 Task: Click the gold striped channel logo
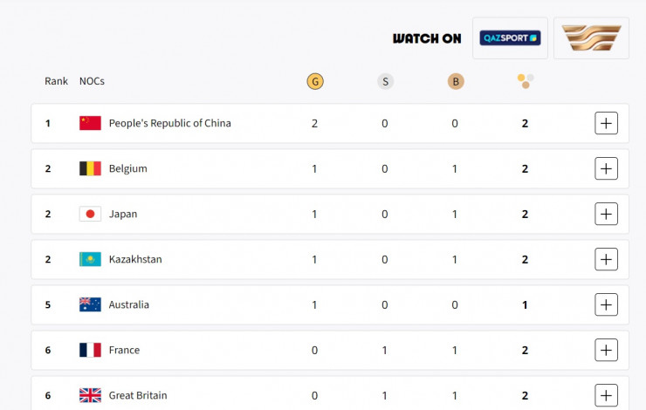tap(591, 38)
